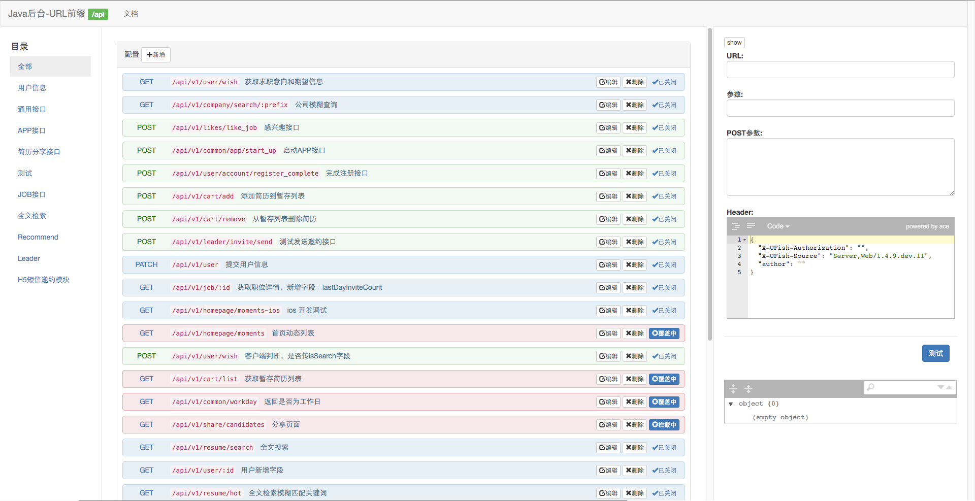
Task: Toggle 已关闭 status for job/:id
Action: pos(664,288)
